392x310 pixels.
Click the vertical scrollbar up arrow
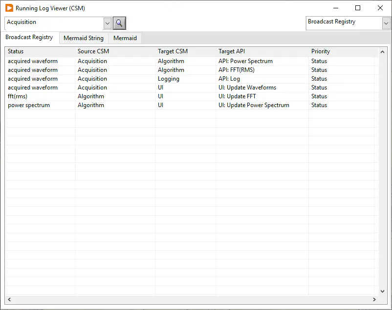[x=383, y=51]
